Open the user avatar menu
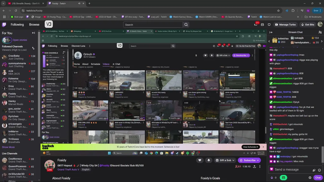This screenshot has height=182, width=324. (320, 25)
